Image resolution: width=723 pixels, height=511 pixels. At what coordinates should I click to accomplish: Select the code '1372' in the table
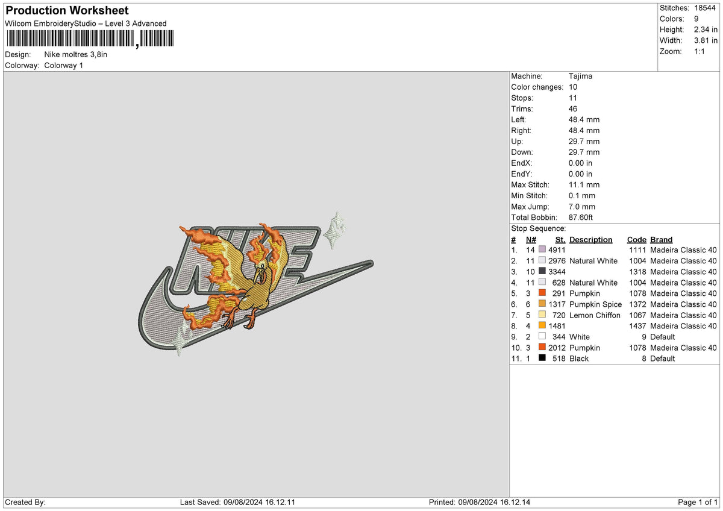[638, 304]
